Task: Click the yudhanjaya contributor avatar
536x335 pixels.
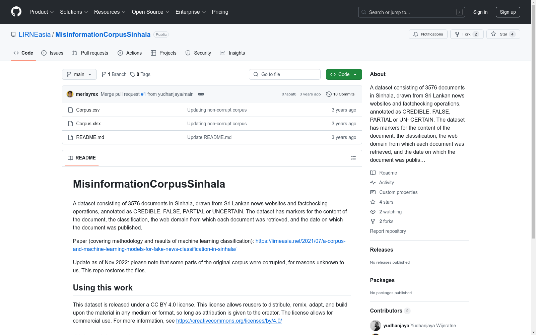Action: [376, 326]
